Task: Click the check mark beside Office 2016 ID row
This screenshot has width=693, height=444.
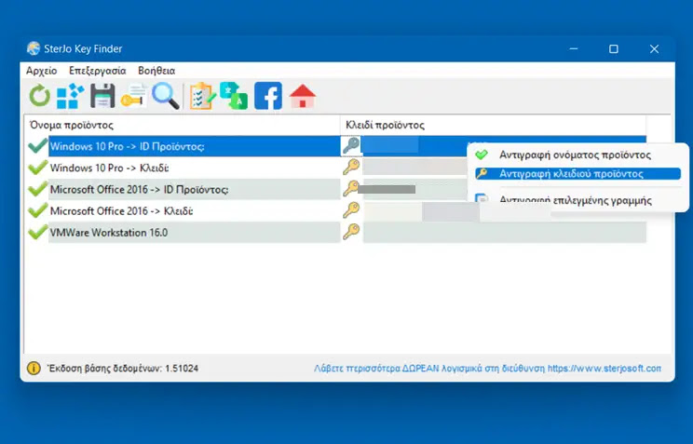Action: point(37,189)
